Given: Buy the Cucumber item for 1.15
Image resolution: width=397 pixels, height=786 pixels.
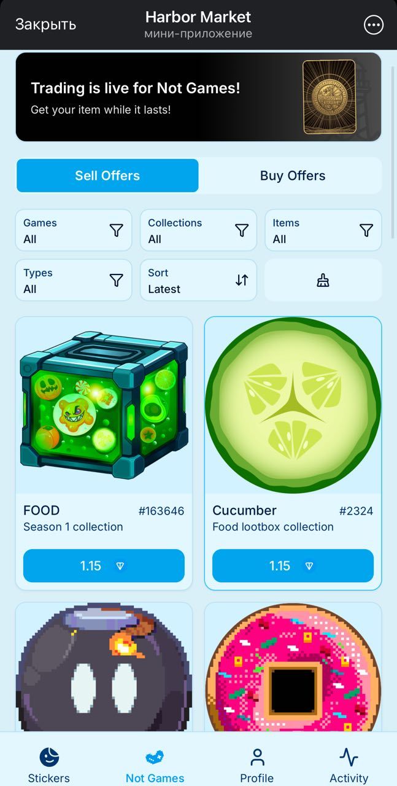Looking at the screenshot, I should (x=293, y=566).
